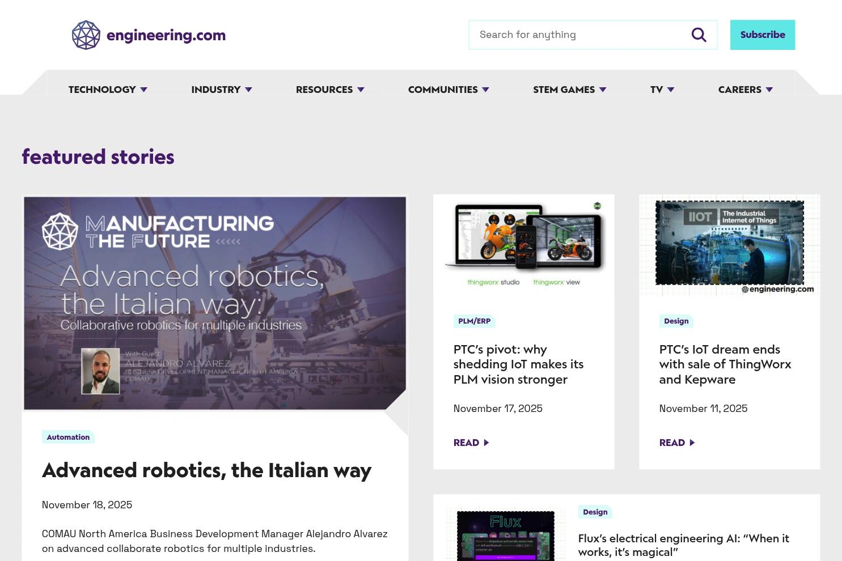Open the Flux article thumbnail

pos(506,534)
